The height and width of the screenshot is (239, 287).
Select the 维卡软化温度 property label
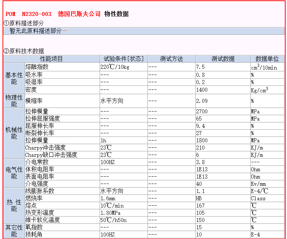point(42,220)
